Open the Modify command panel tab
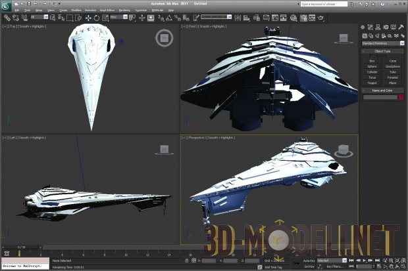The image size is (408, 271). click(x=371, y=27)
